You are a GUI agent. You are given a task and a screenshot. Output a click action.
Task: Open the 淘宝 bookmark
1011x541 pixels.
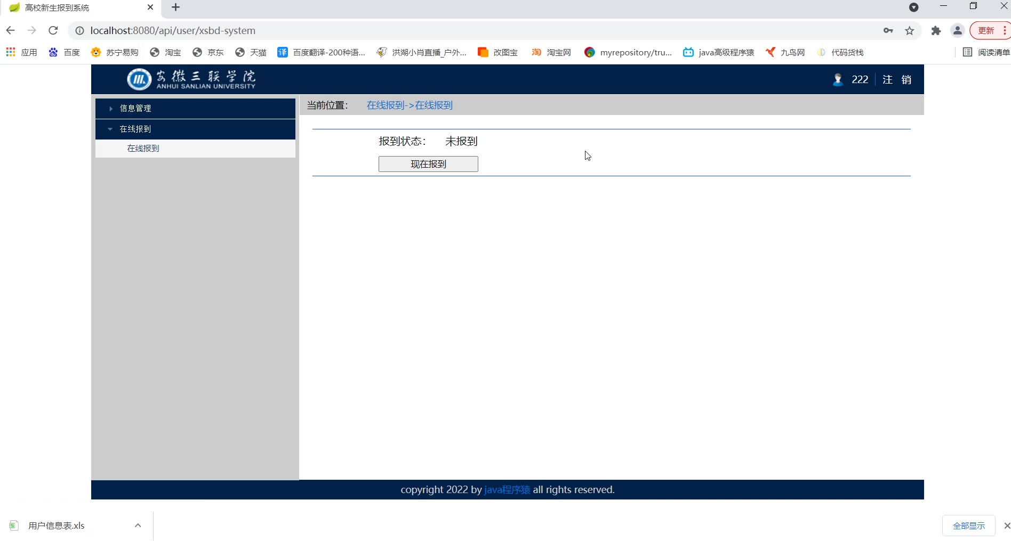pyautogui.click(x=166, y=52)
